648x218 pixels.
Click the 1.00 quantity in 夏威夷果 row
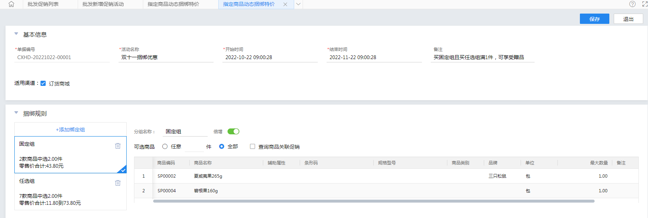(x=603, y=176)
